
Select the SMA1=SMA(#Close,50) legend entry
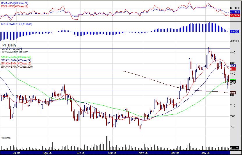click(x=16, y=57)
